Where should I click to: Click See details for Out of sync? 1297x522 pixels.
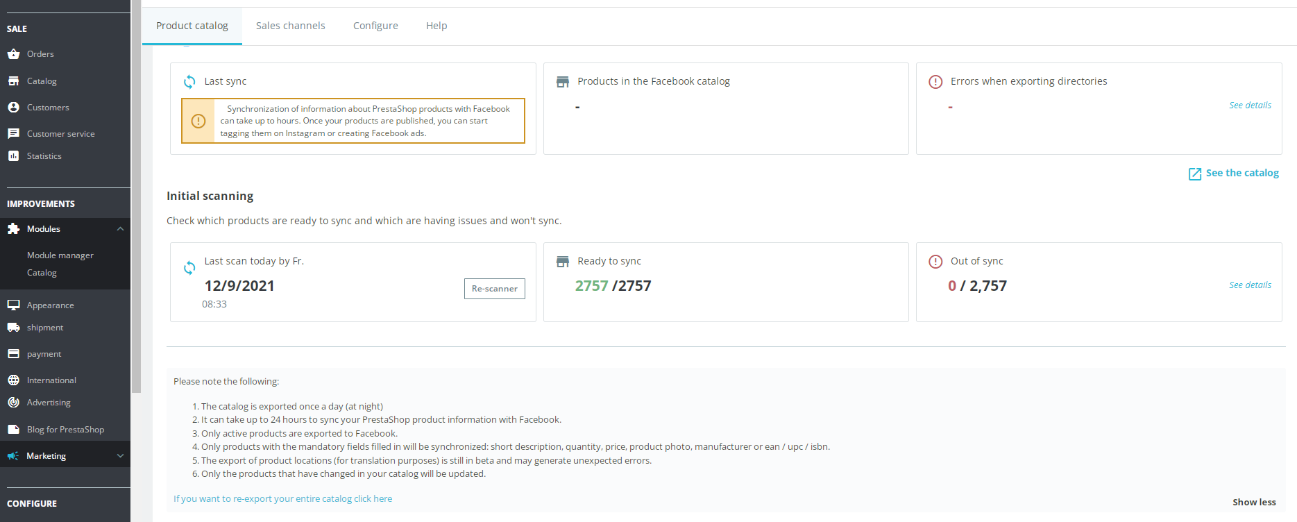point(1250,285)
